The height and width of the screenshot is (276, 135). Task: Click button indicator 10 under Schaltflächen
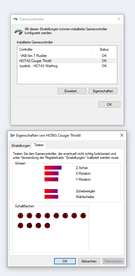[x=29, y=225]
